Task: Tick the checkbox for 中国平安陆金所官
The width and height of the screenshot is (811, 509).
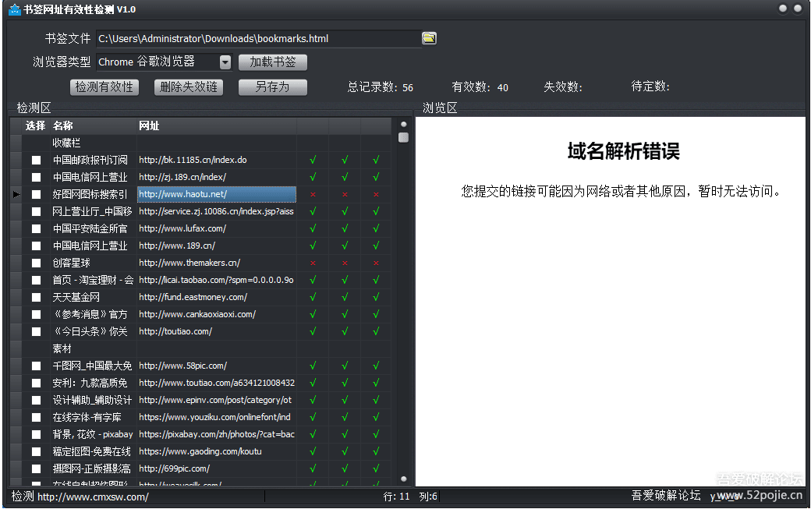Action: 36,228
